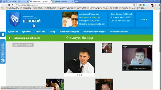
Task: Open the online consultant 'Задать вопрос' widget
Action: [3, 51]
